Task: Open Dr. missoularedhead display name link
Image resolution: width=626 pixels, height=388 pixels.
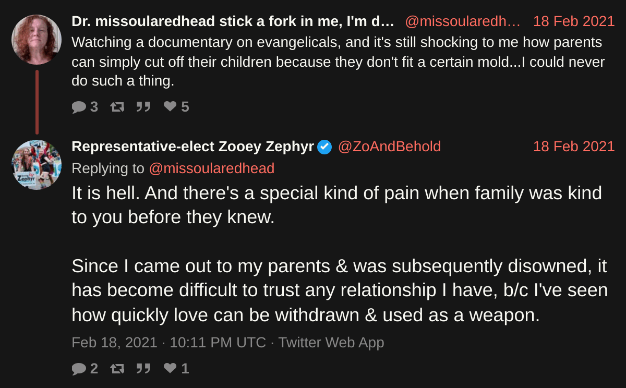Action: 233,21
